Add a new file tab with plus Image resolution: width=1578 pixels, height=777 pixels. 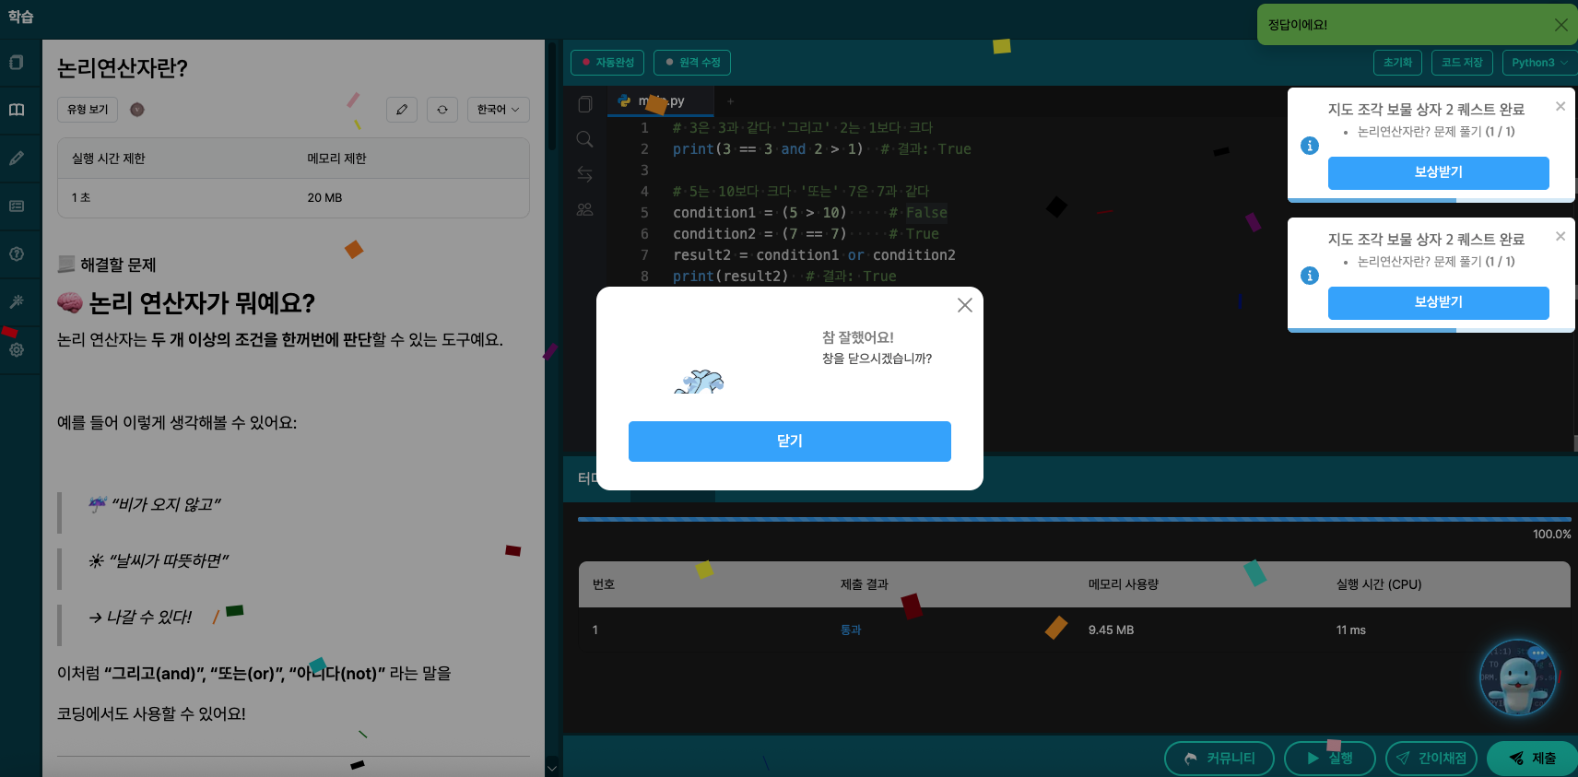pyautogui.click(x=730, y=101)
